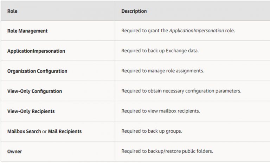Click the word 'or' between role names
The image size is (270, 163).
coord(44,131)
